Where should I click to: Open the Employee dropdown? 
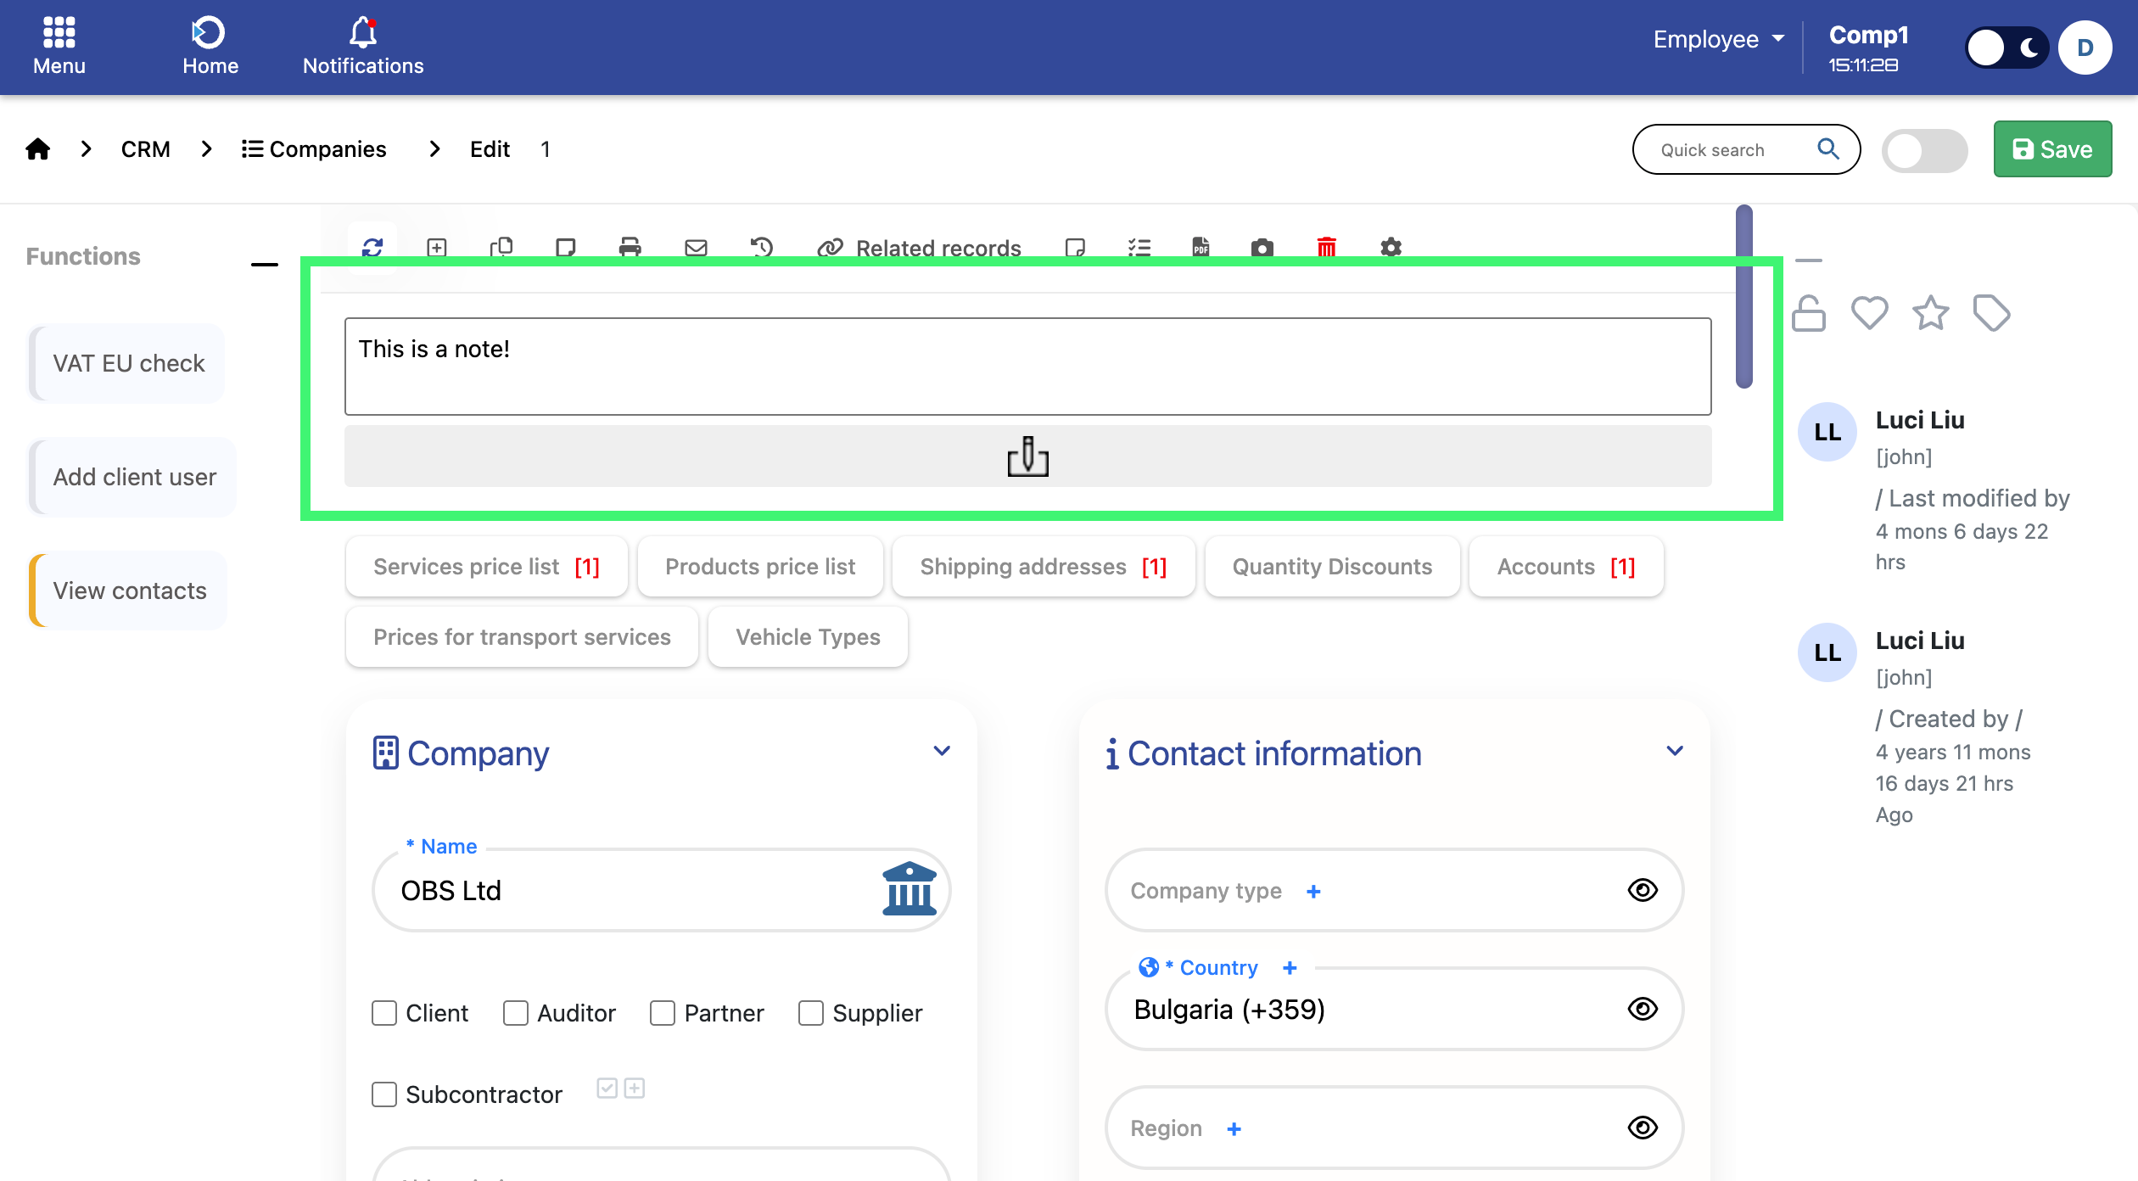[x=1719, y=39]
